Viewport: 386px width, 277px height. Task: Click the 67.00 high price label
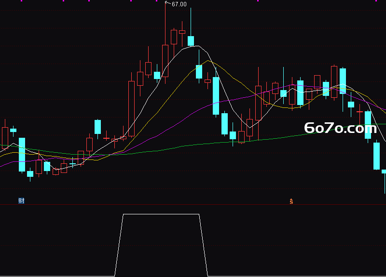click(x=179, y=4)
